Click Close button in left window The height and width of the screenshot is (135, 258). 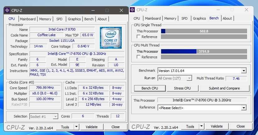(x=115, y=127)
